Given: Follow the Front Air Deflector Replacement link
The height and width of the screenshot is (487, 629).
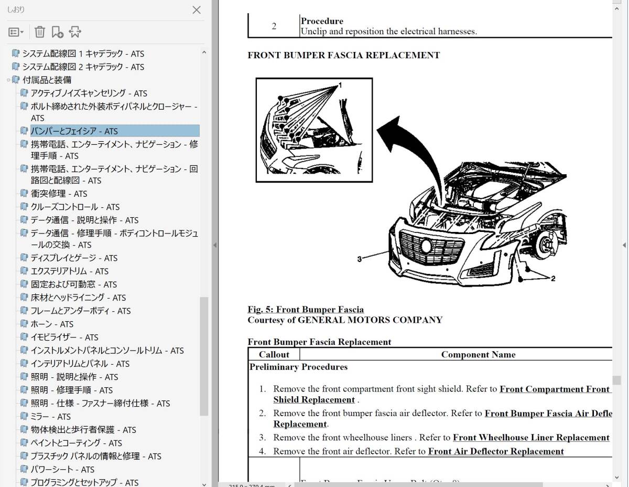Looking at the screenshot, I should point(496,451).
